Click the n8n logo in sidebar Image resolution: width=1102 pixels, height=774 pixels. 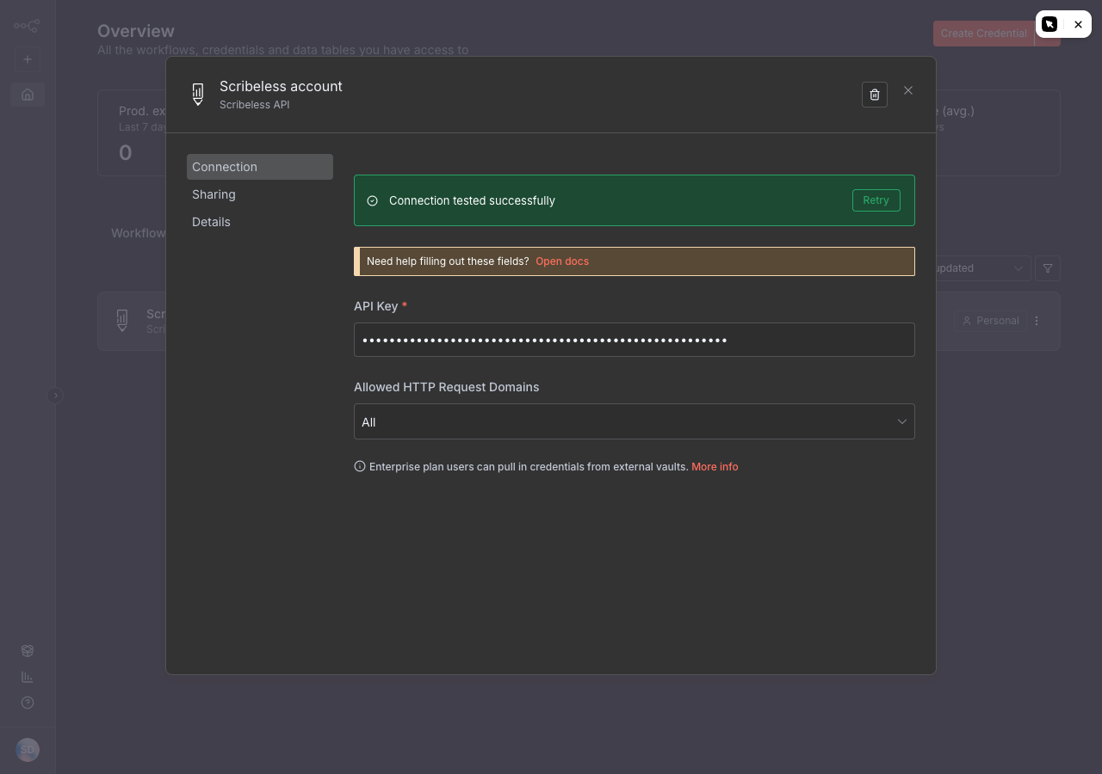pyautogui.click(x=27, y=26)
